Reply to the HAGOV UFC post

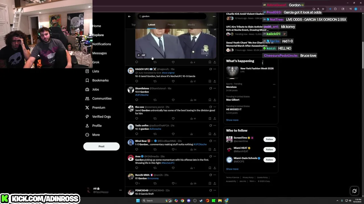pos(137,81)
